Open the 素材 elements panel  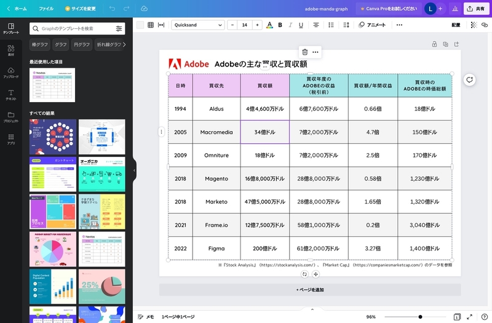(11, 50)
